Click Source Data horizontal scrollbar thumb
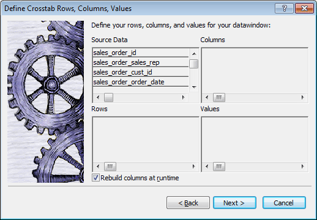The width and height of the screenshot is (317, 220). 108,97
